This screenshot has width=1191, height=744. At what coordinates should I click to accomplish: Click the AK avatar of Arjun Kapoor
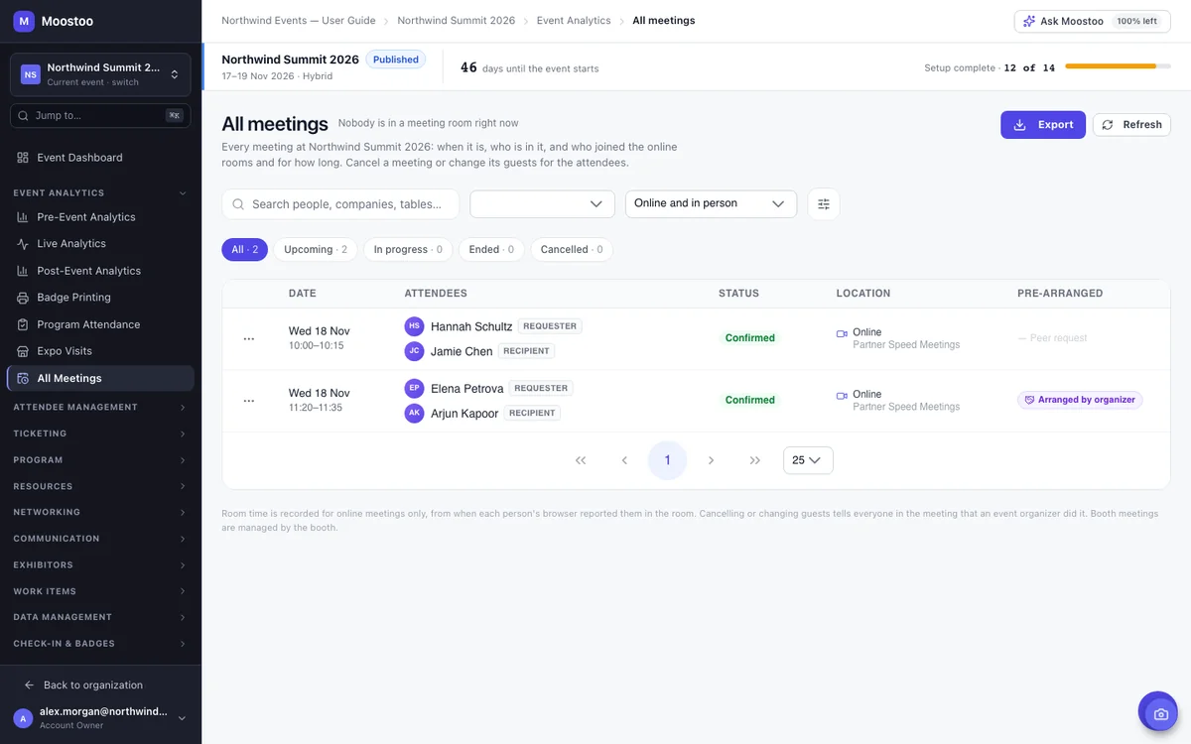(414, 414)
